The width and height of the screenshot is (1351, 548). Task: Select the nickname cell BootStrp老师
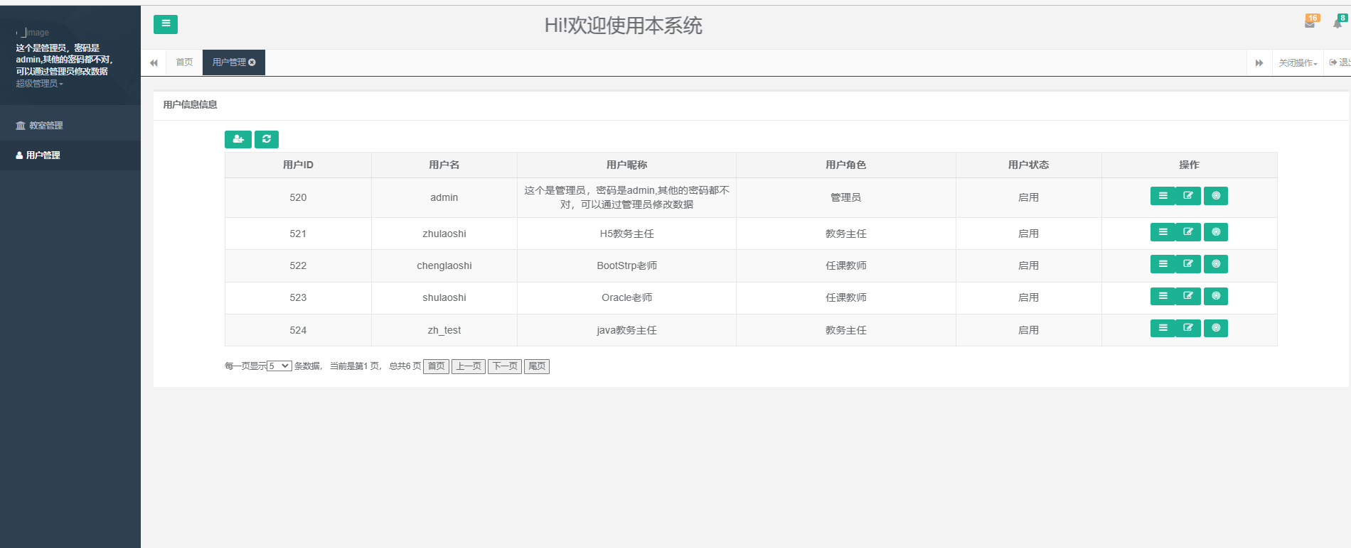click(x=626, y=265)
